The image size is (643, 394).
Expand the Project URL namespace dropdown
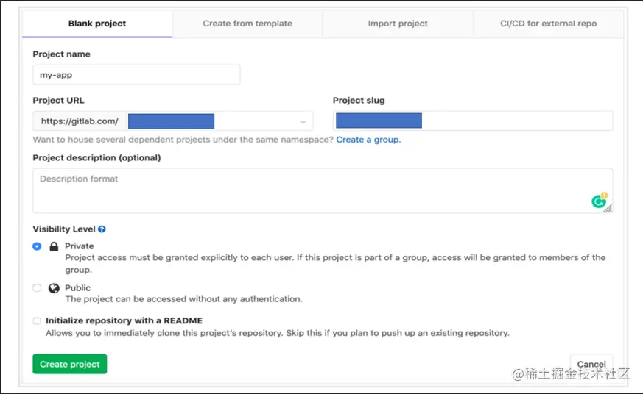(219, 121)
